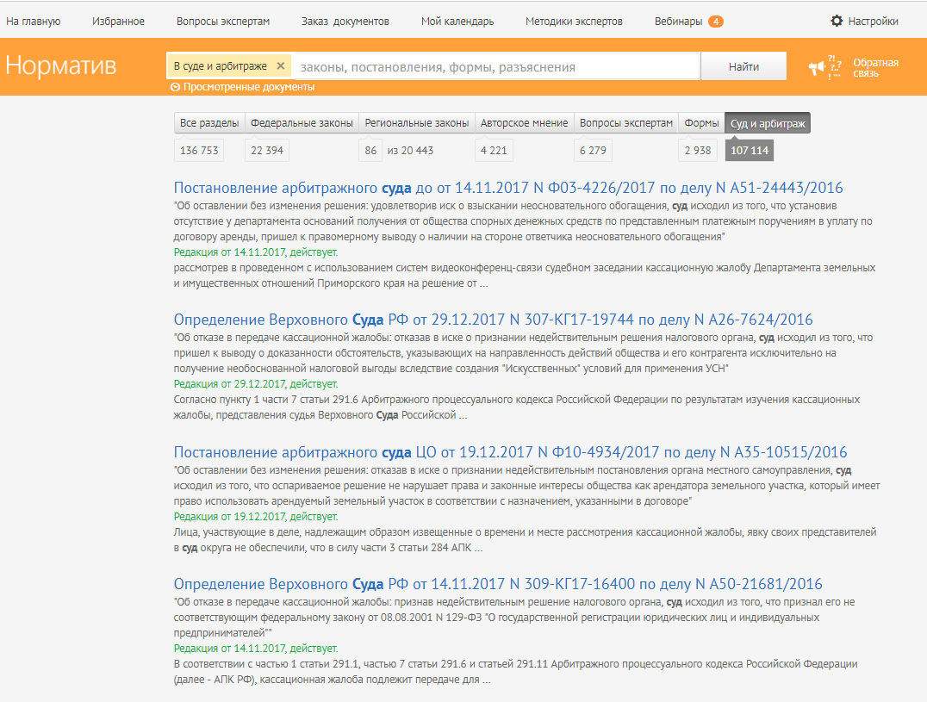Click the snippet mentioning статьи 291.6 по результатам изучения
Viewport: 927px width, 702px height.
pos(517,407)
